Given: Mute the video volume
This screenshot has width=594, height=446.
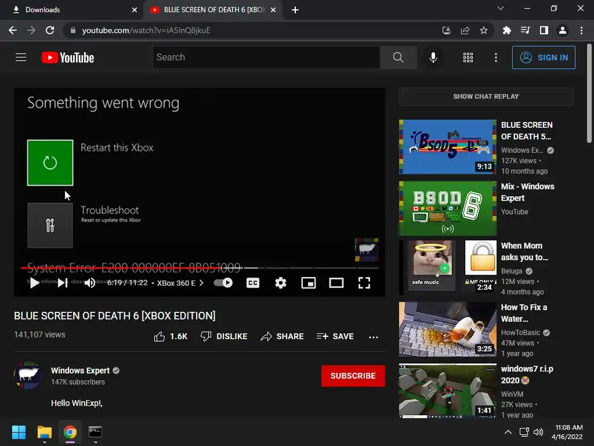Looking at the screenshot, I should tap(90, 283).
